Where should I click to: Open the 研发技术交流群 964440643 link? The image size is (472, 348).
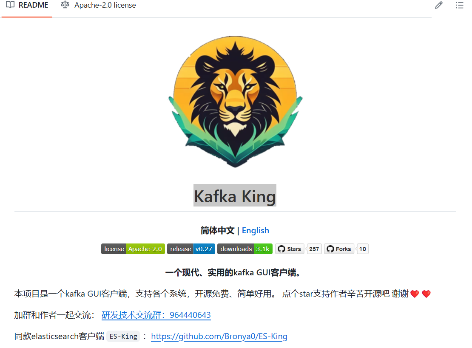pyautogui.click(x=156, y=315)
